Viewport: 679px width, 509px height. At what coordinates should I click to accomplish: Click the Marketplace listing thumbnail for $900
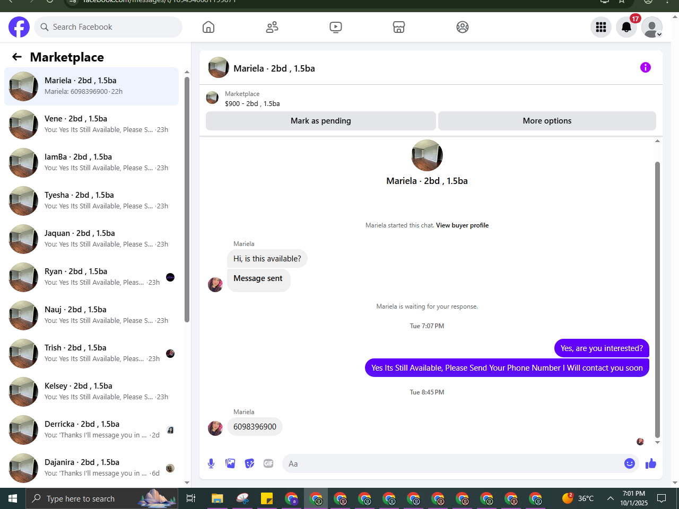(x=212, y=98)
